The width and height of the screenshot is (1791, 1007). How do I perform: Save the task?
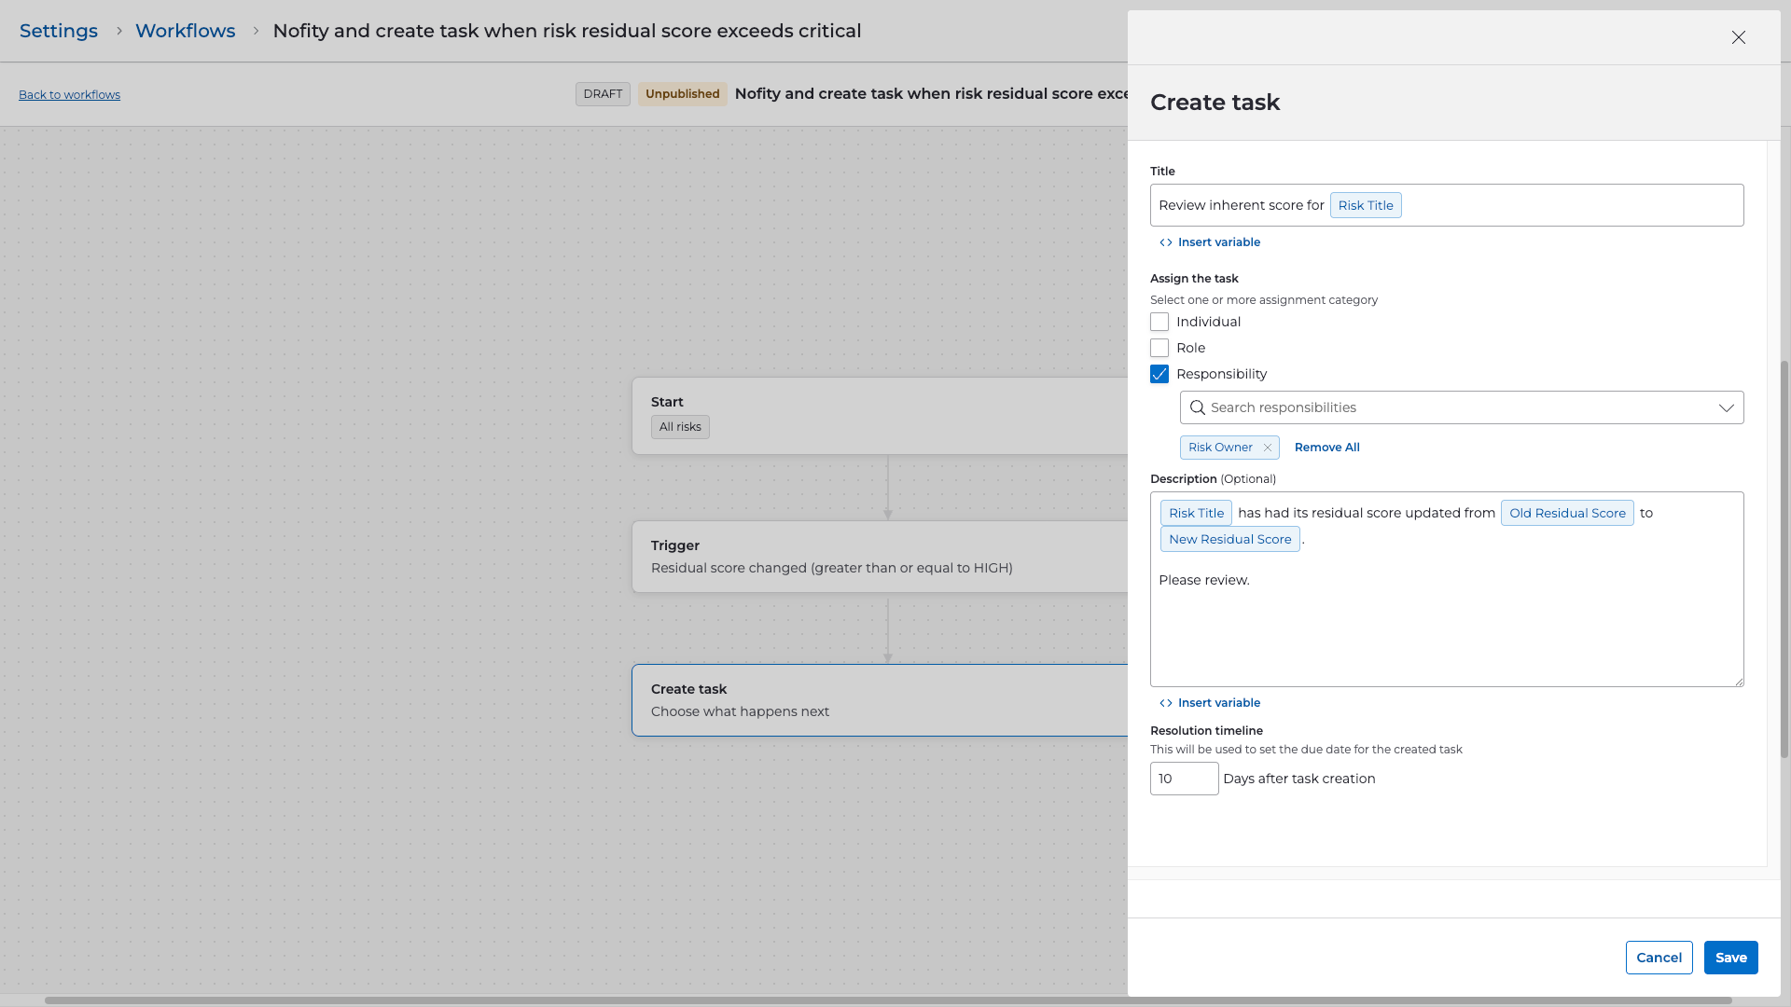[1730, 958]
